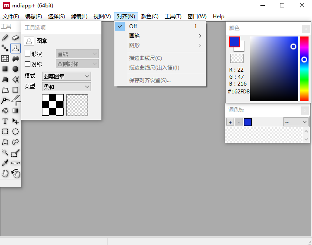Viewport: 312px width, 245px height.
Task: Click 描边曲线尺(C) menu entry
Action: tap(160, 58)
